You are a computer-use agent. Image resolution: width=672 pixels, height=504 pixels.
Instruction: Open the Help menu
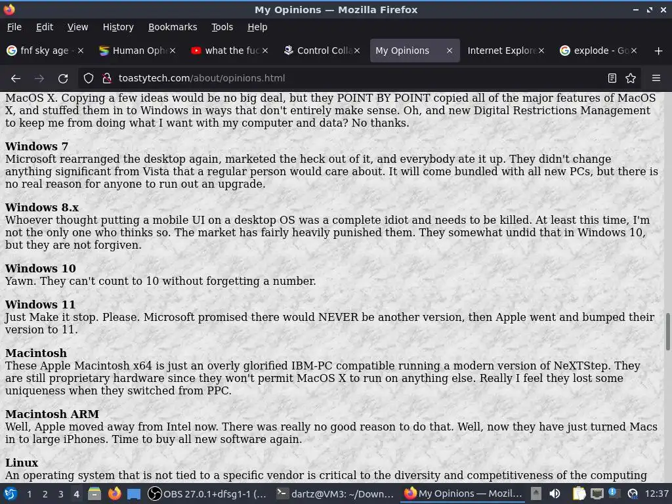click(x=257, y=27)
